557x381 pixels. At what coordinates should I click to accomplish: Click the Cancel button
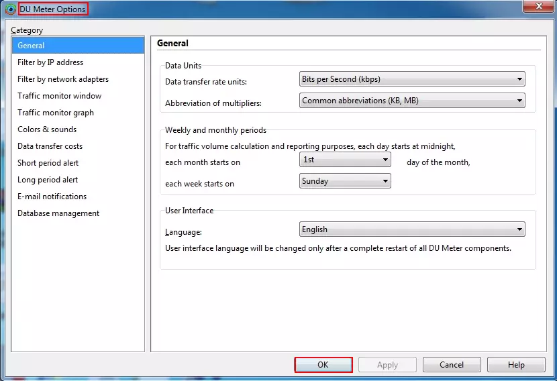click(x=452, y=365)
